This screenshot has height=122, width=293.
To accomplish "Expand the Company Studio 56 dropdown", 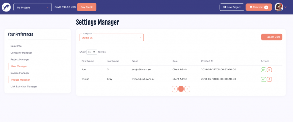I will tap(112, 38).
